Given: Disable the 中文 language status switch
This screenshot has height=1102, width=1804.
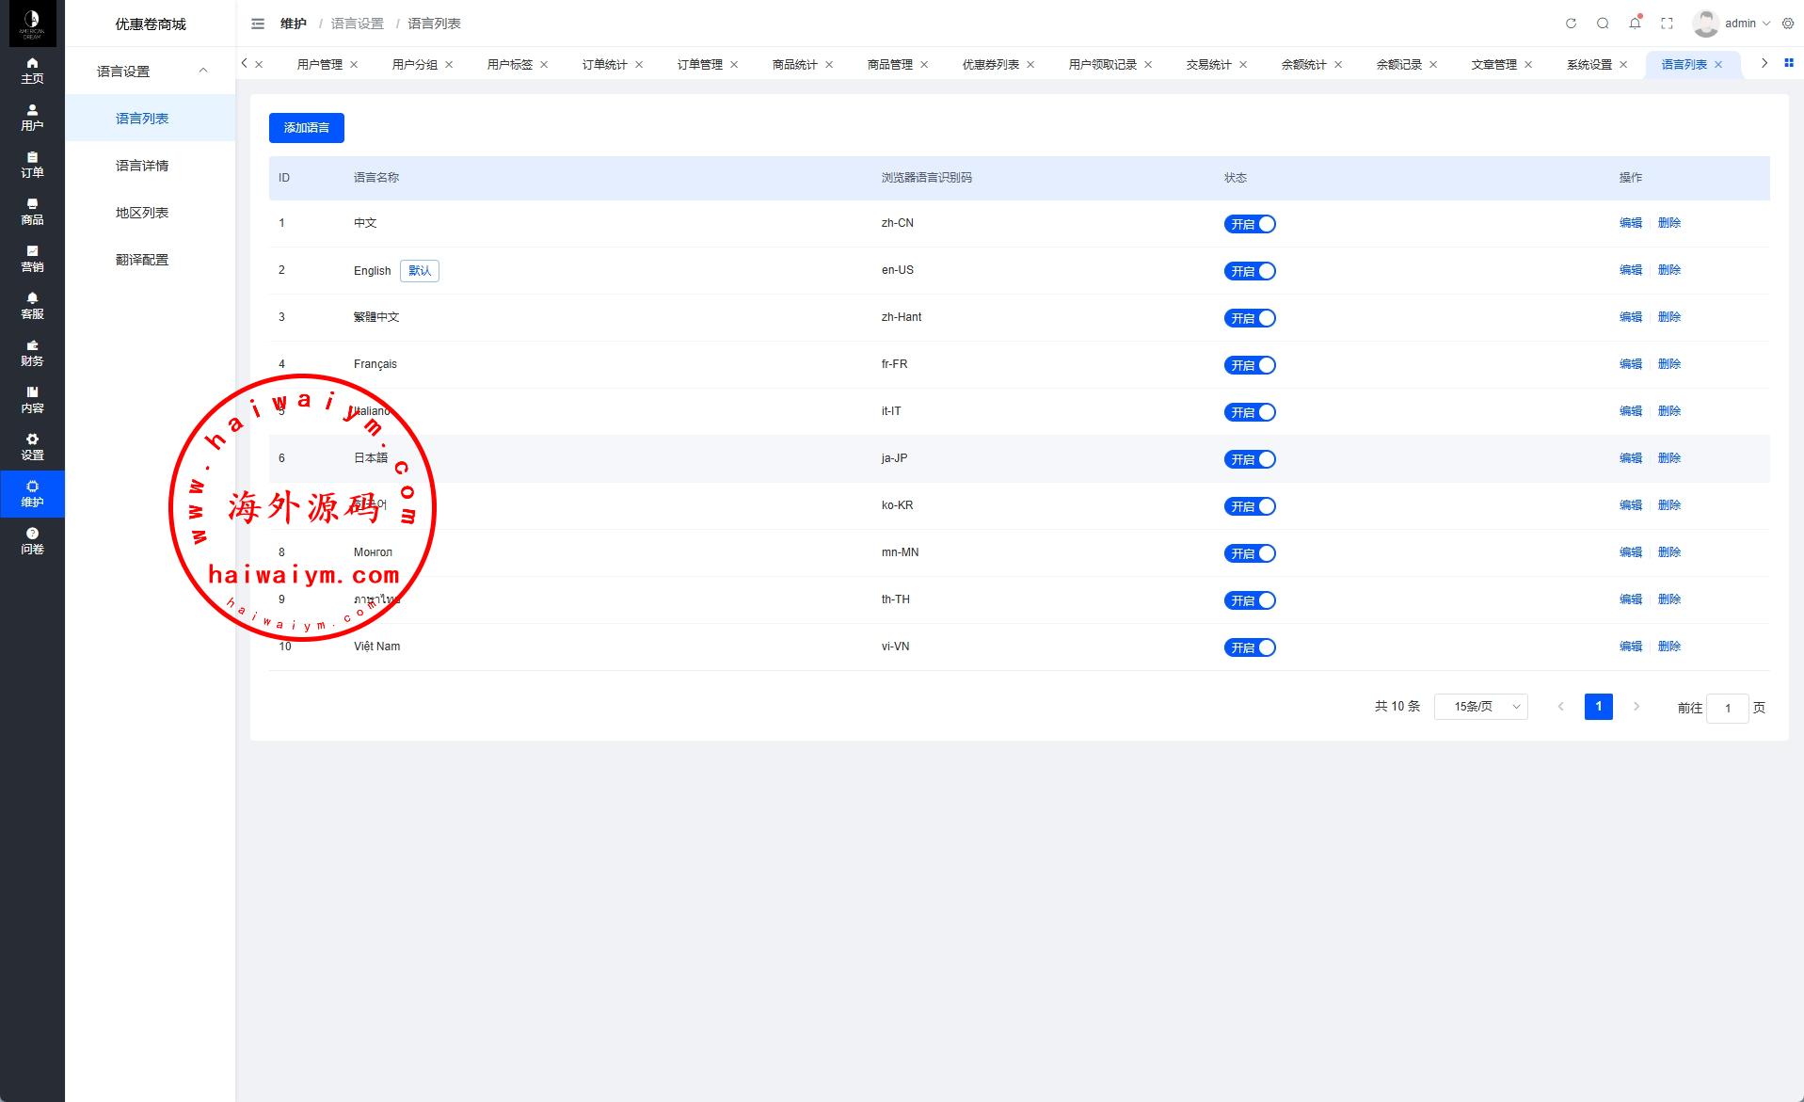Looking at the screenshot, I should tap(1250, 224).
